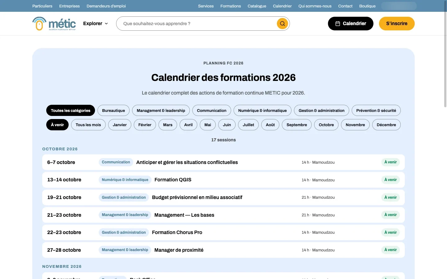Click the page vertical scrollbar
447x279 pixels.
[445, 54]
